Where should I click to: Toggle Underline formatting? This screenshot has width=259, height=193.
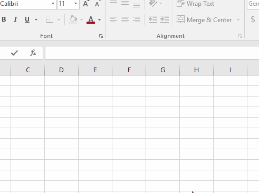click(x=27, y=20)
